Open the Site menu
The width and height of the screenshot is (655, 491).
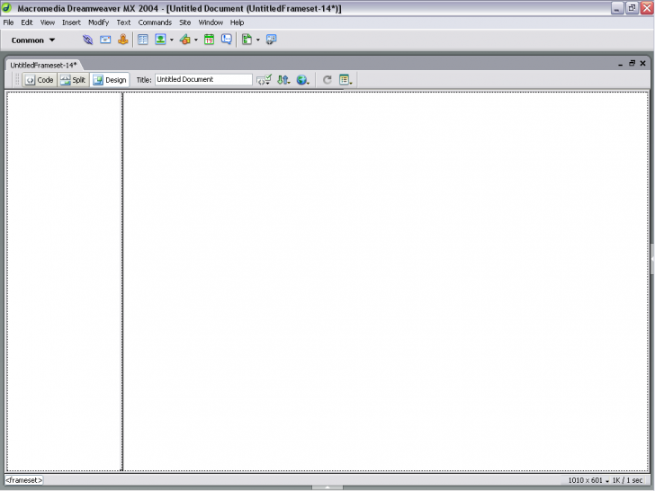click(185, 22)
